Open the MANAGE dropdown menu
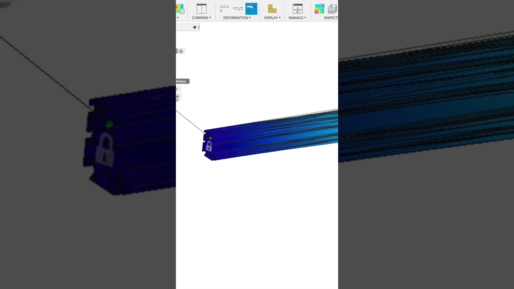Image resolution: width=514 pixels, height=289 pixels. click(x=298, y=18)
